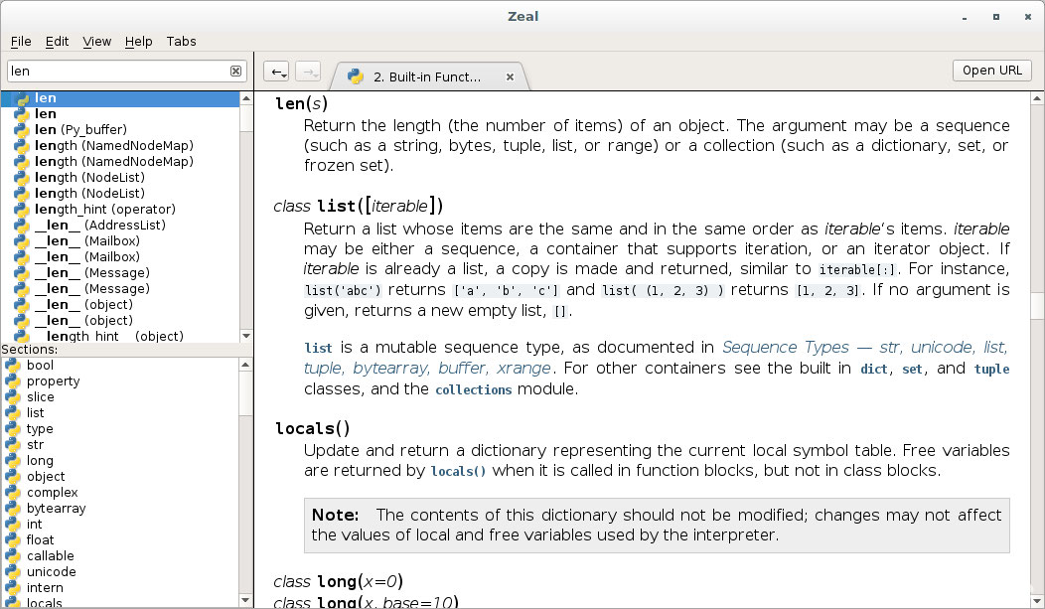Open the Tabs menu
The height and width of the screenshot is (609, 1045).
[181, 42]
